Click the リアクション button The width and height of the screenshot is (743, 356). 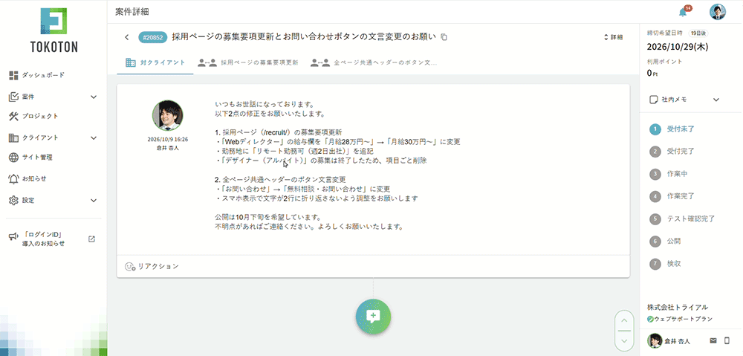tap(152, 266)
